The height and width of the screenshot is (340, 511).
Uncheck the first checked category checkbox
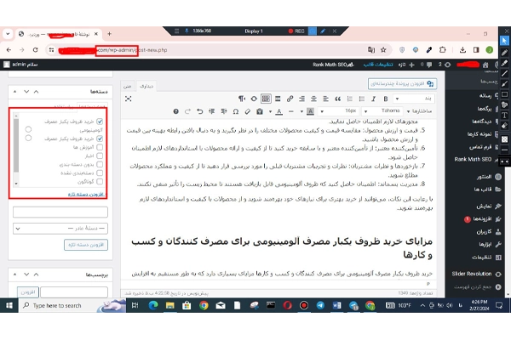100,122
